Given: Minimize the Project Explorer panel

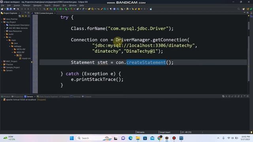Looking at the screenshot, I should tap(25, 13).
